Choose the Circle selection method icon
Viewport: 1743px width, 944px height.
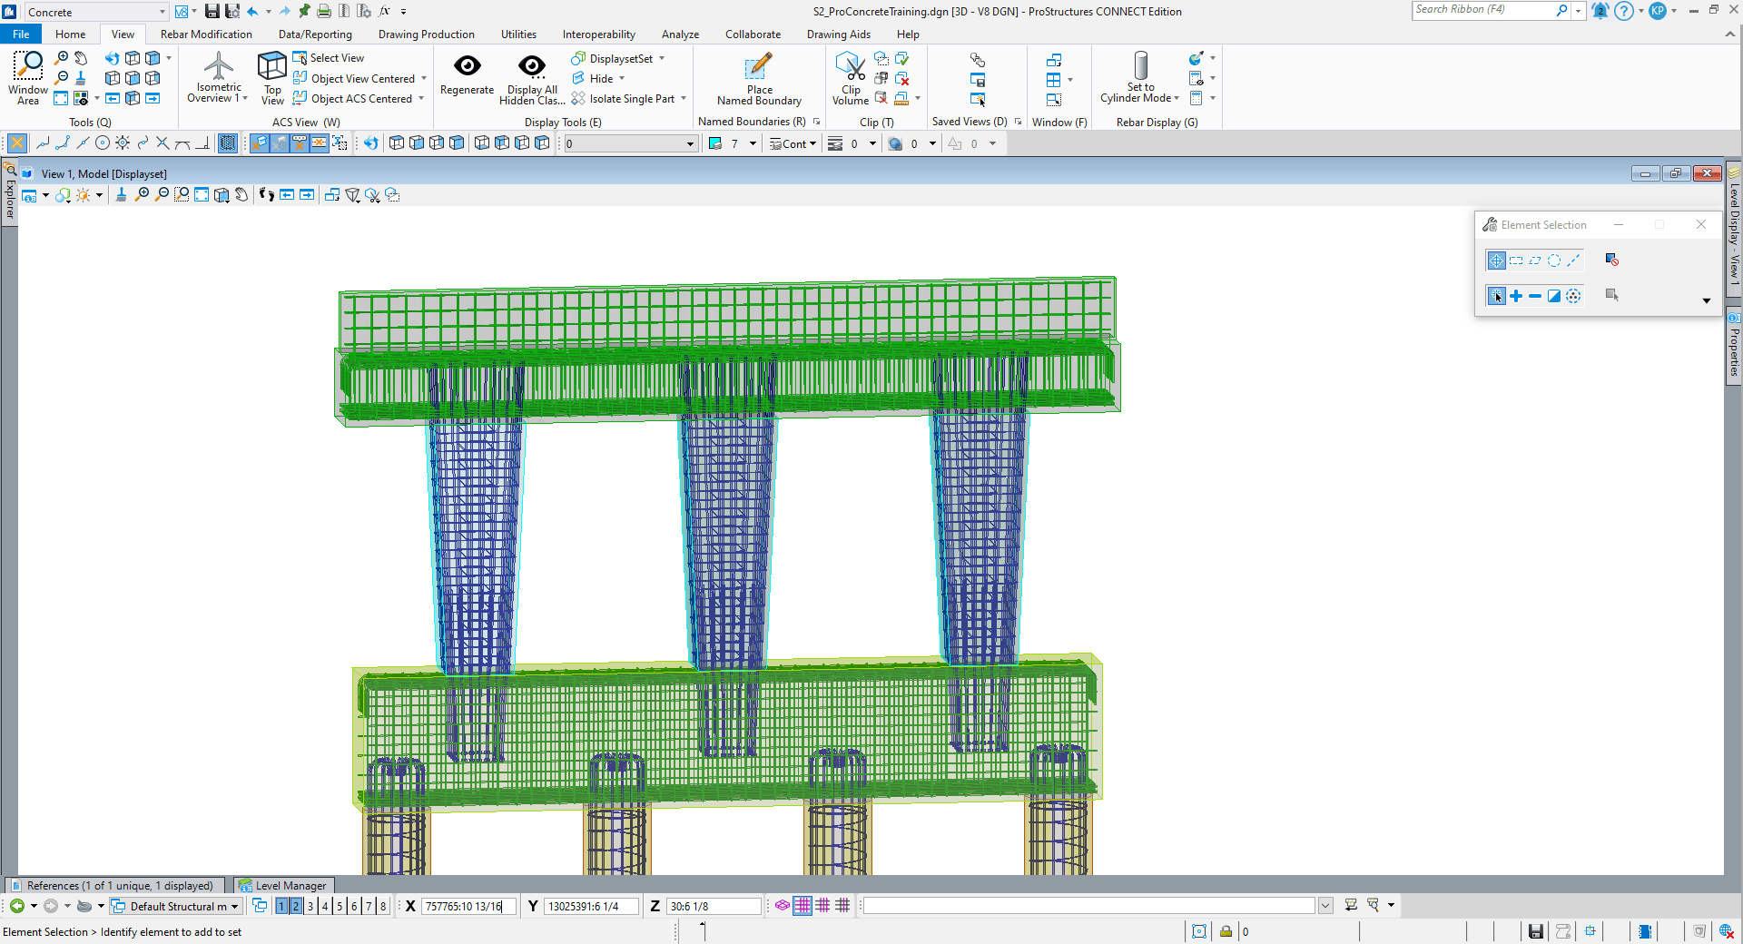[x=1554, y=261]
